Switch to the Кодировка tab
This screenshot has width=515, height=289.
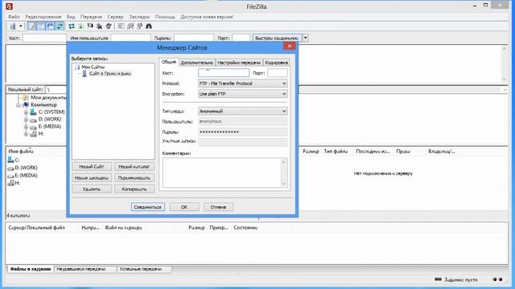pos(277,63)
